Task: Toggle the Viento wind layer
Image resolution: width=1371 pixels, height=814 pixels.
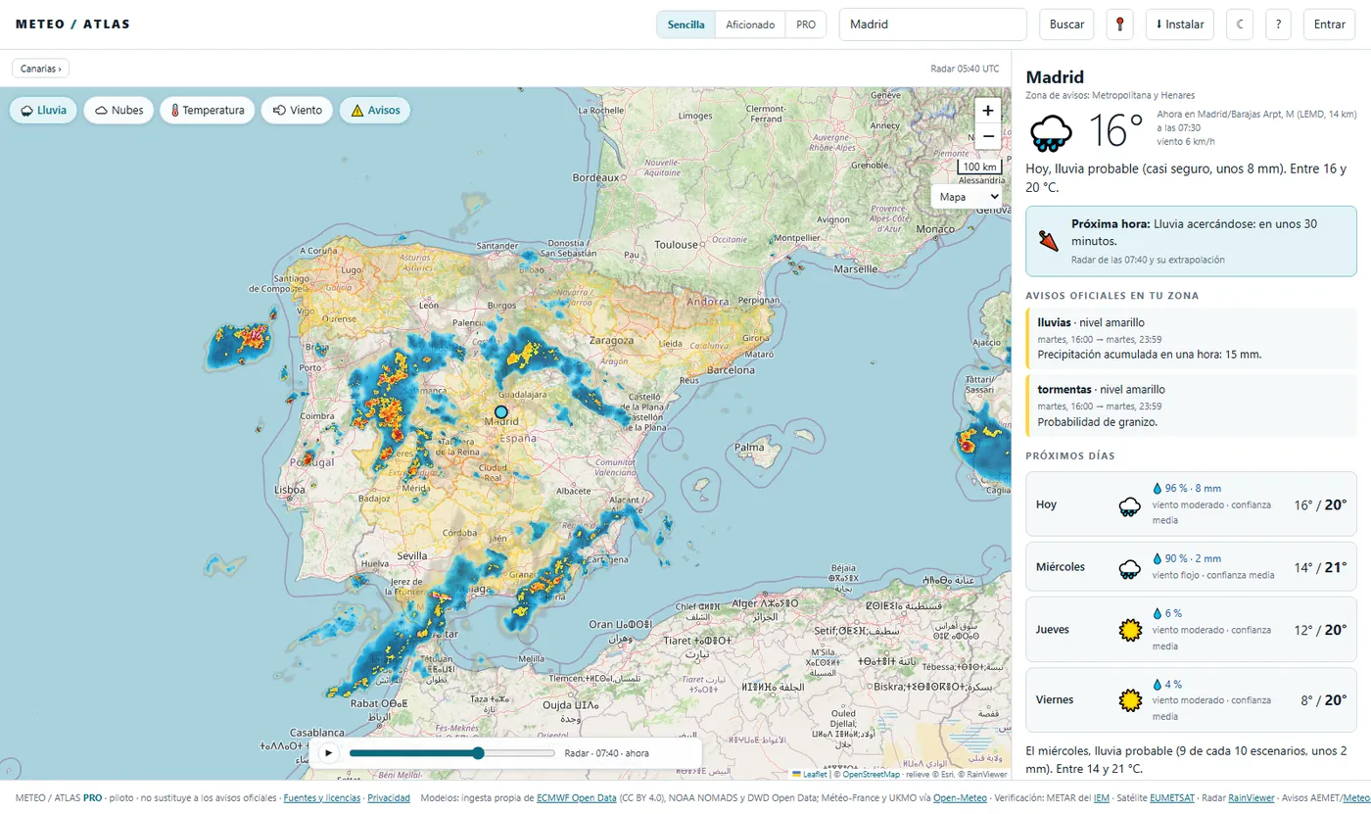Action: (x=298, y=111)
